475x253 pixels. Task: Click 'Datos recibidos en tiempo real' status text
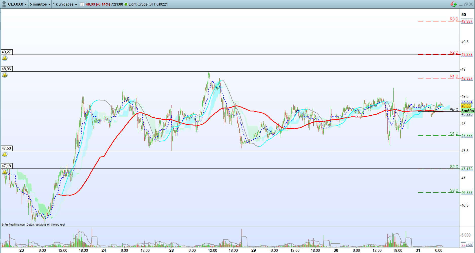[46, 225]
